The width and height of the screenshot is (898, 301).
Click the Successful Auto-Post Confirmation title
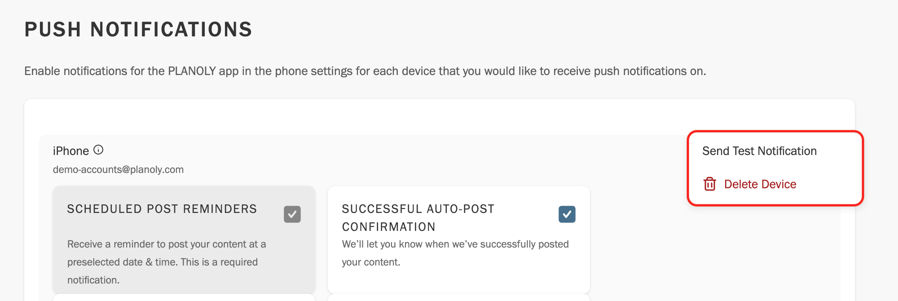click(x=418, y=218)
